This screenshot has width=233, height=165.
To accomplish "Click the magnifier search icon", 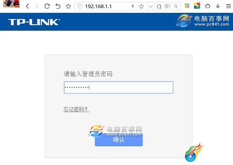I will pos(176,6).
